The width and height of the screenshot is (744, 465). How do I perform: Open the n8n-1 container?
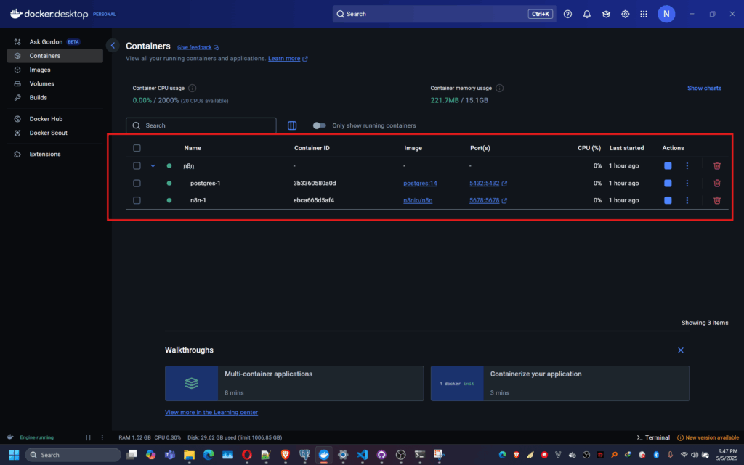[x=198, y=200]
